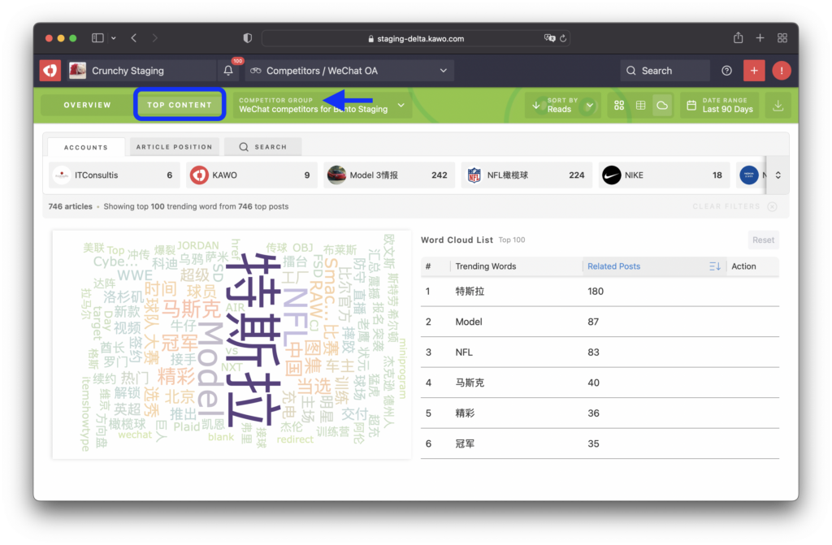Click the red exclamation alert icon
The image size is (832, 545).
(781, 71)
